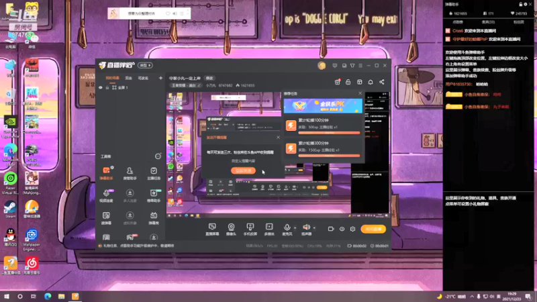Open the 房管助手 tool icon
537x302 pixels.
(x=130, y=173)
